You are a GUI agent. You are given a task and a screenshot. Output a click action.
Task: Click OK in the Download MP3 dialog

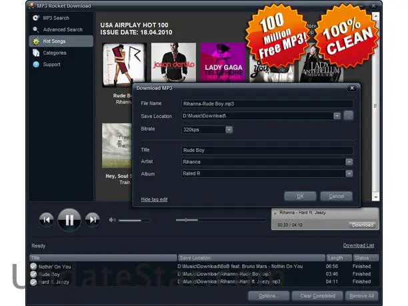(x=300, y=197)
